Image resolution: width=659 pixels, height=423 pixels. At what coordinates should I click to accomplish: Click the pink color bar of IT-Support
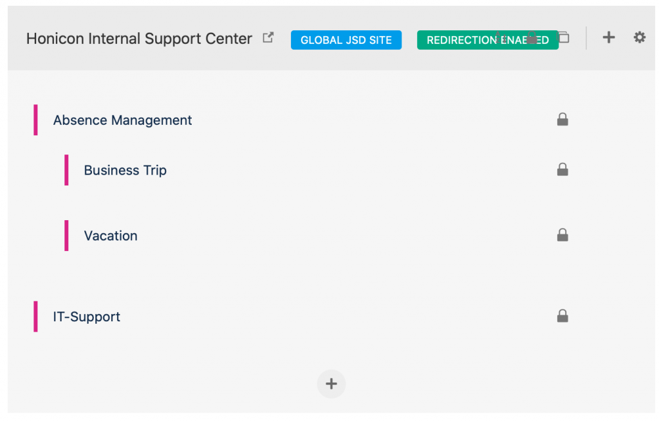pyautogui.click(x=36, y=317)
